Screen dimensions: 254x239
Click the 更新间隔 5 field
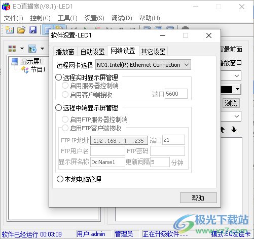[160, 162]
